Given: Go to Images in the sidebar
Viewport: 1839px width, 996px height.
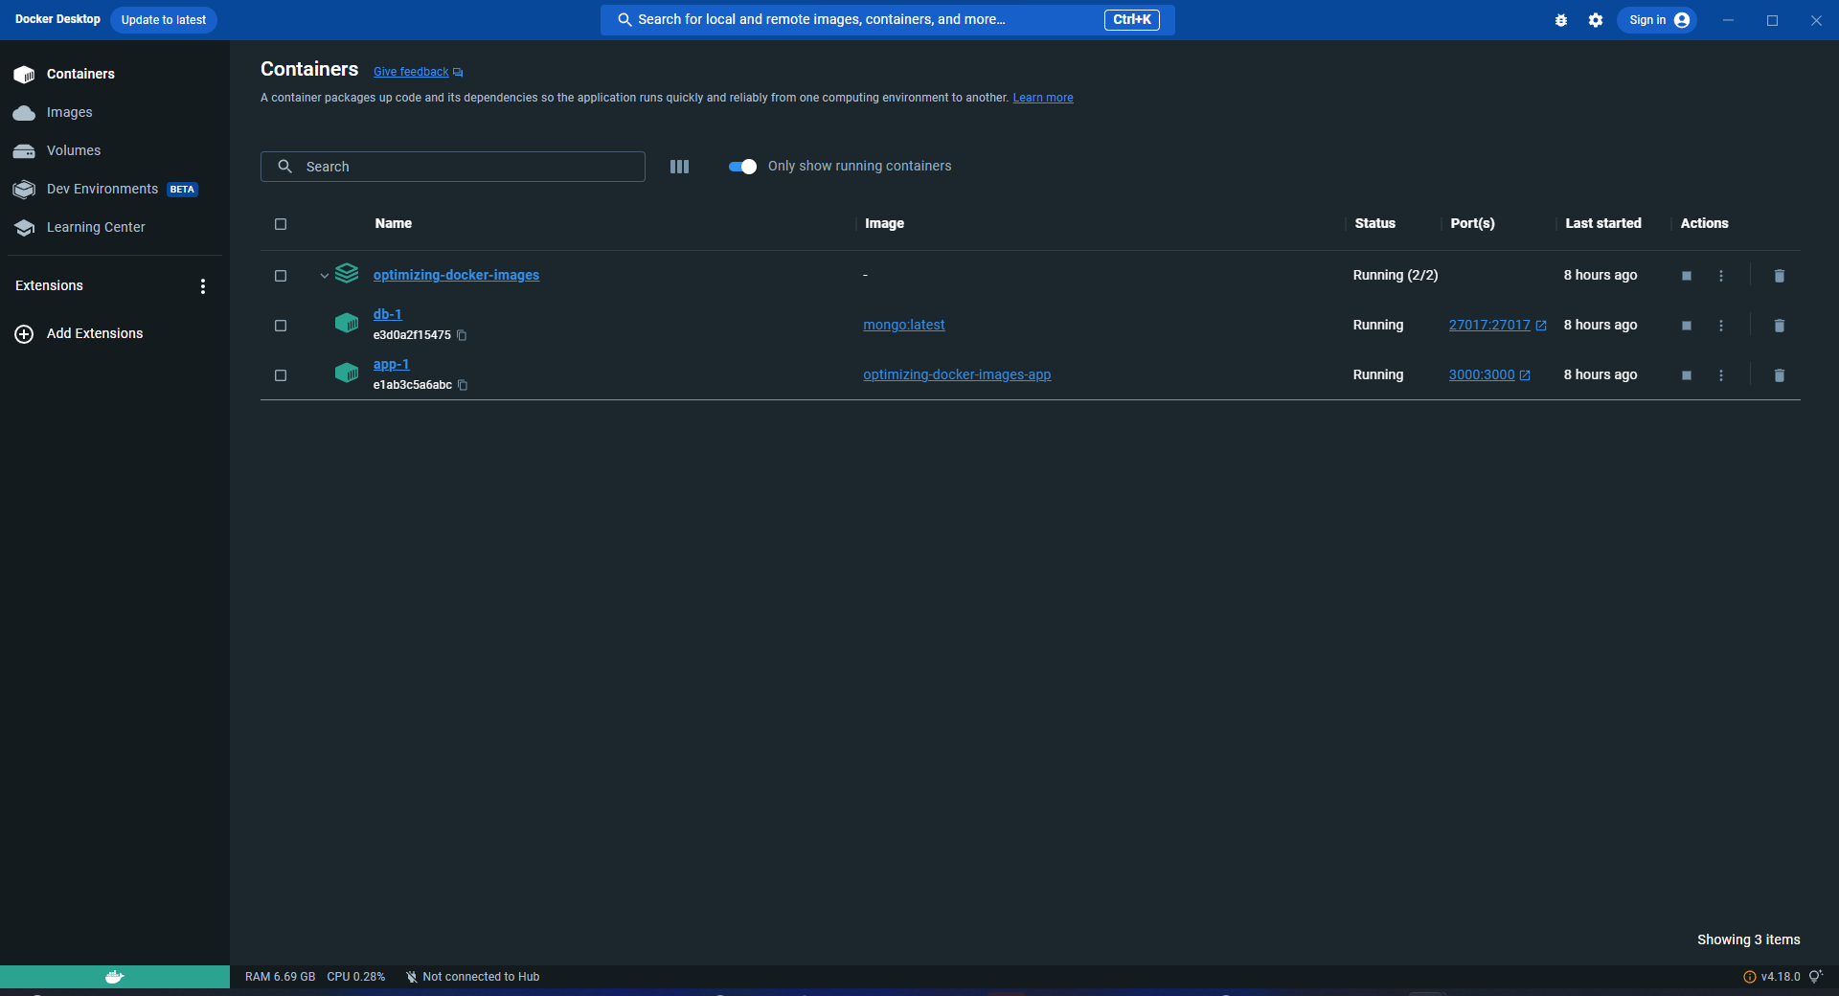Looking at the screenshot, I should [x=69, y=112].
